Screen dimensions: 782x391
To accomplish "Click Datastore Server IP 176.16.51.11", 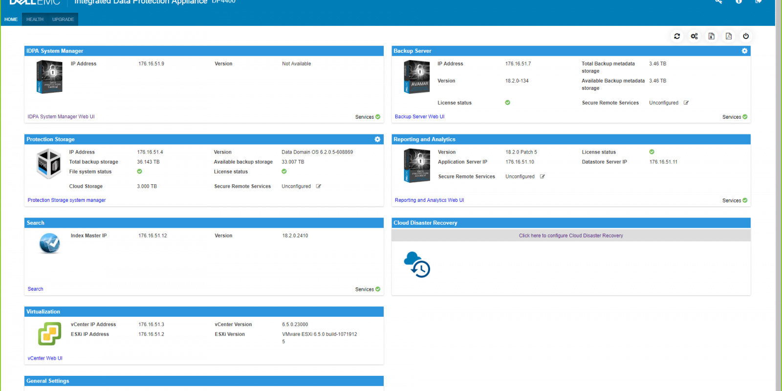I will click(663, 162).
